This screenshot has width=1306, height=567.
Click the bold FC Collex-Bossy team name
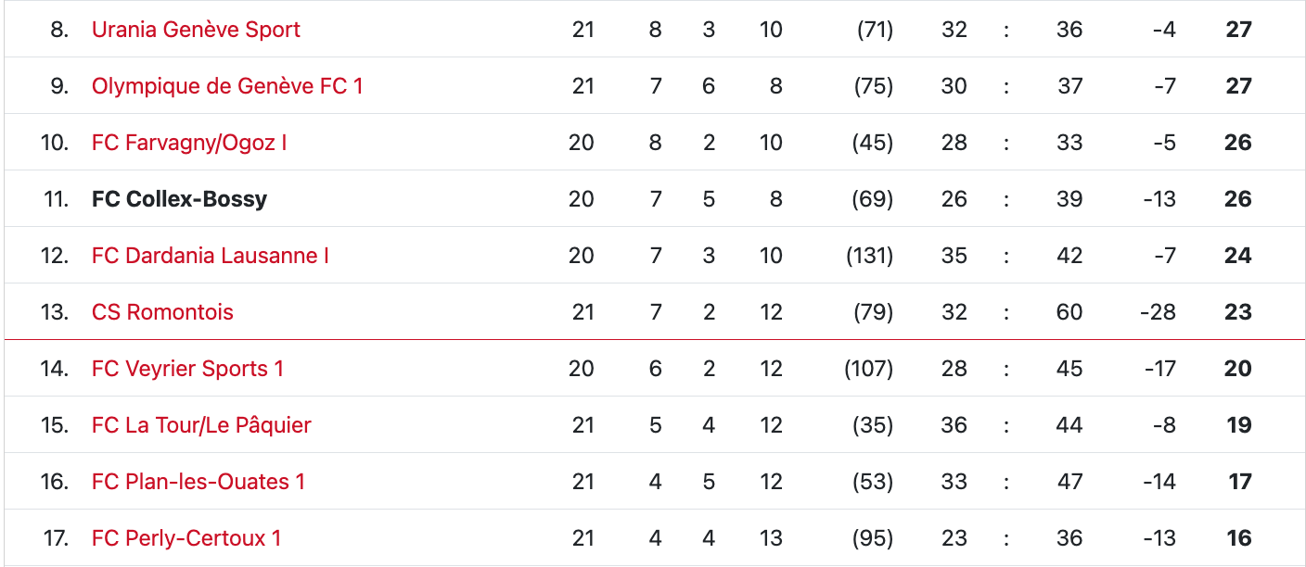coord(179,199)
